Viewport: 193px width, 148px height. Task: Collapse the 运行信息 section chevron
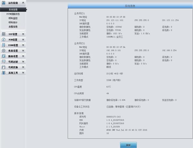[x=23, y=3]
